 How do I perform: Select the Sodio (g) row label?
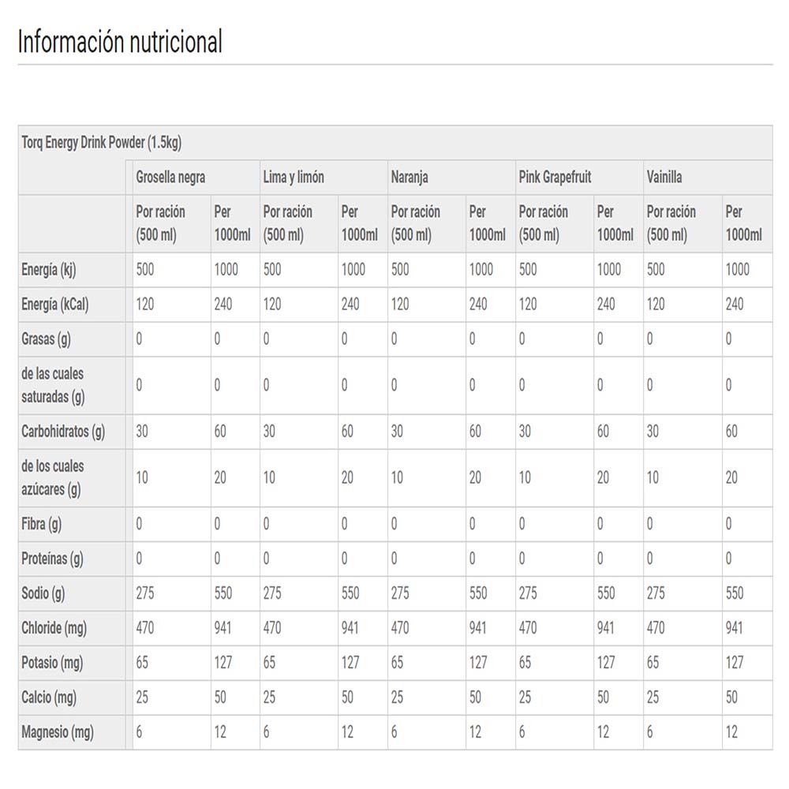(x=43, y=594)
